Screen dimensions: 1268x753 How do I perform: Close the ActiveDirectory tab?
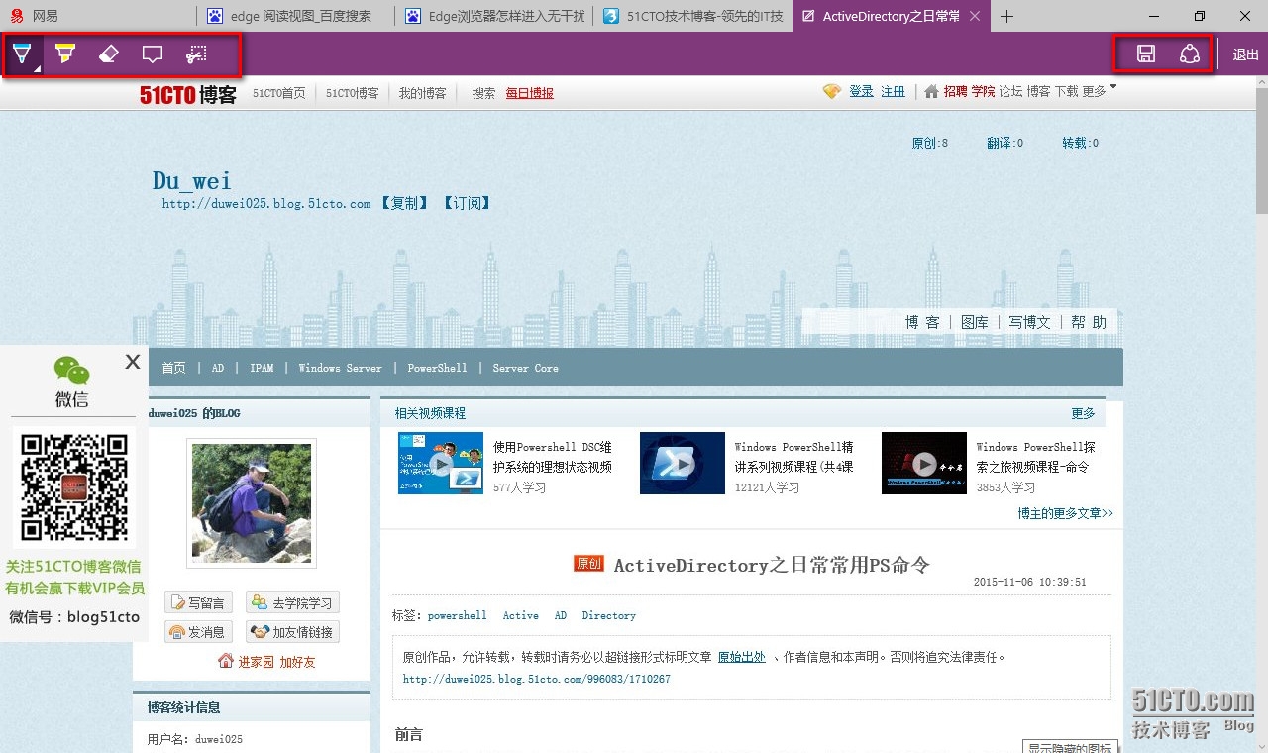click(x=975, y=16)
